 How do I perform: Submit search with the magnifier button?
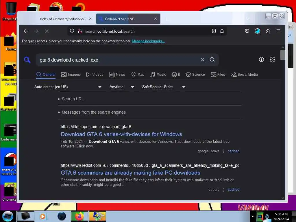pos(212,60)
